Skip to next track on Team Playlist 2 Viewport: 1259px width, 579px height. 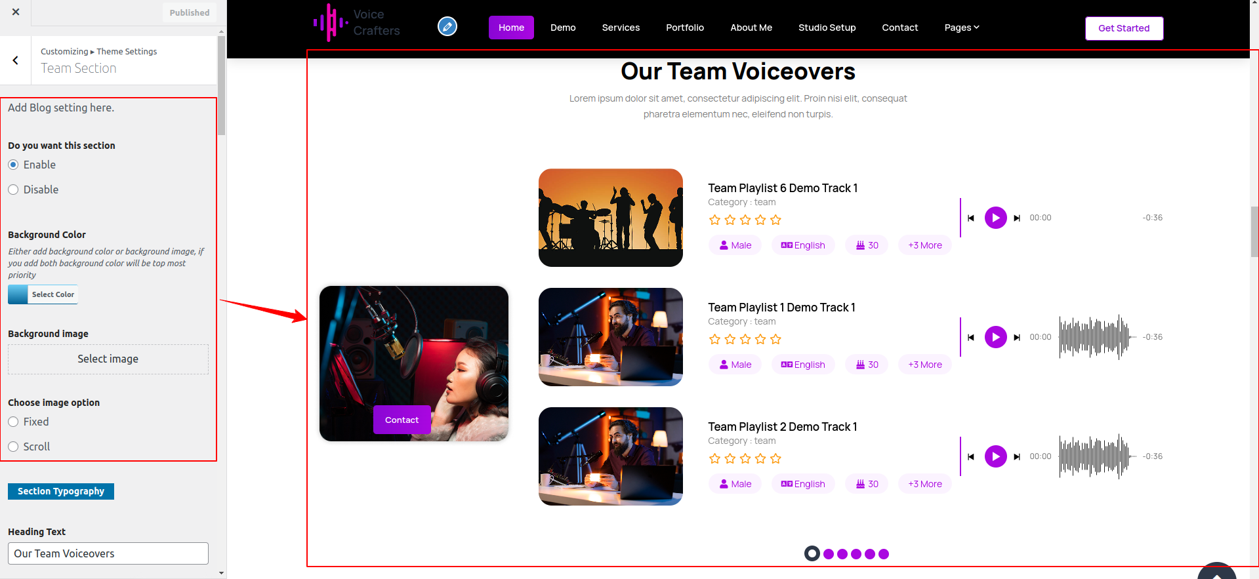tap(1017, 457)
